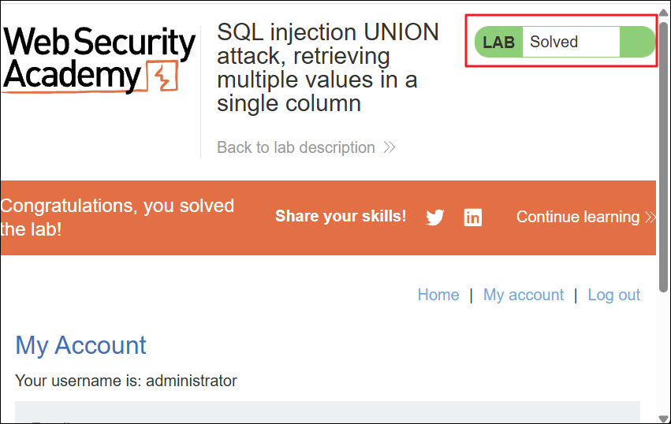Click the Twitter bird share icon
Image resolution: width=671 pixels, height=424 pixels.
(x=434, y=218)
